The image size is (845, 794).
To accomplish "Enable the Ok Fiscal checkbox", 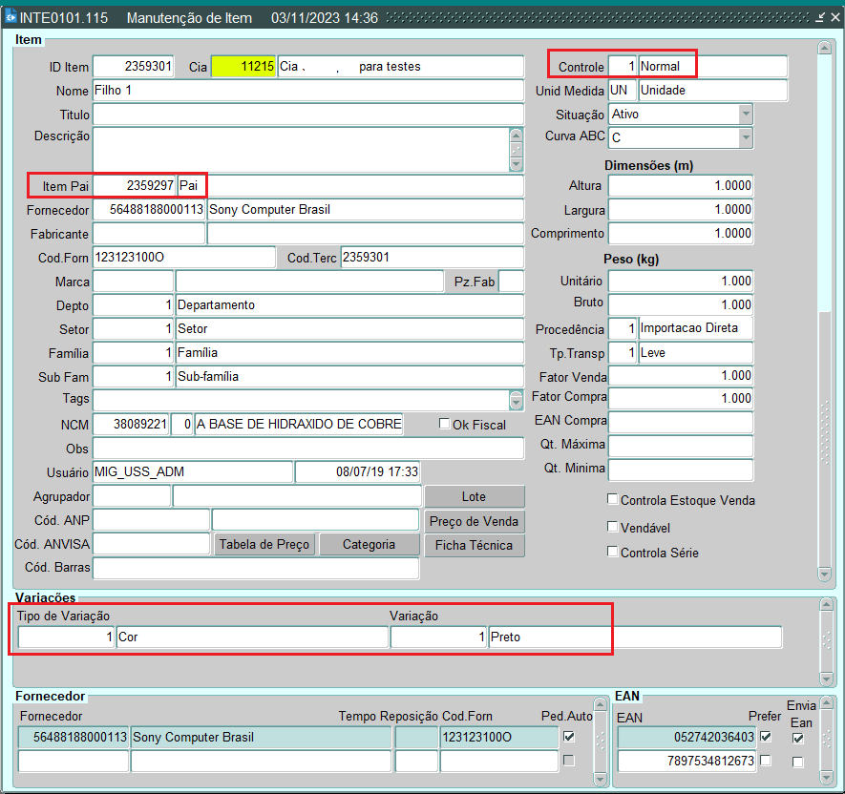I will click(x=444, y=424).
